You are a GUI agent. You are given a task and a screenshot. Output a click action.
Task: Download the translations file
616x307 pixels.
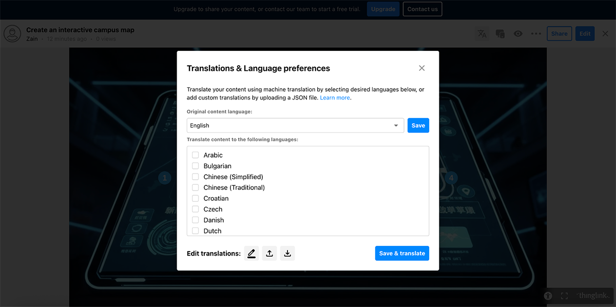[x=287, y=253]
